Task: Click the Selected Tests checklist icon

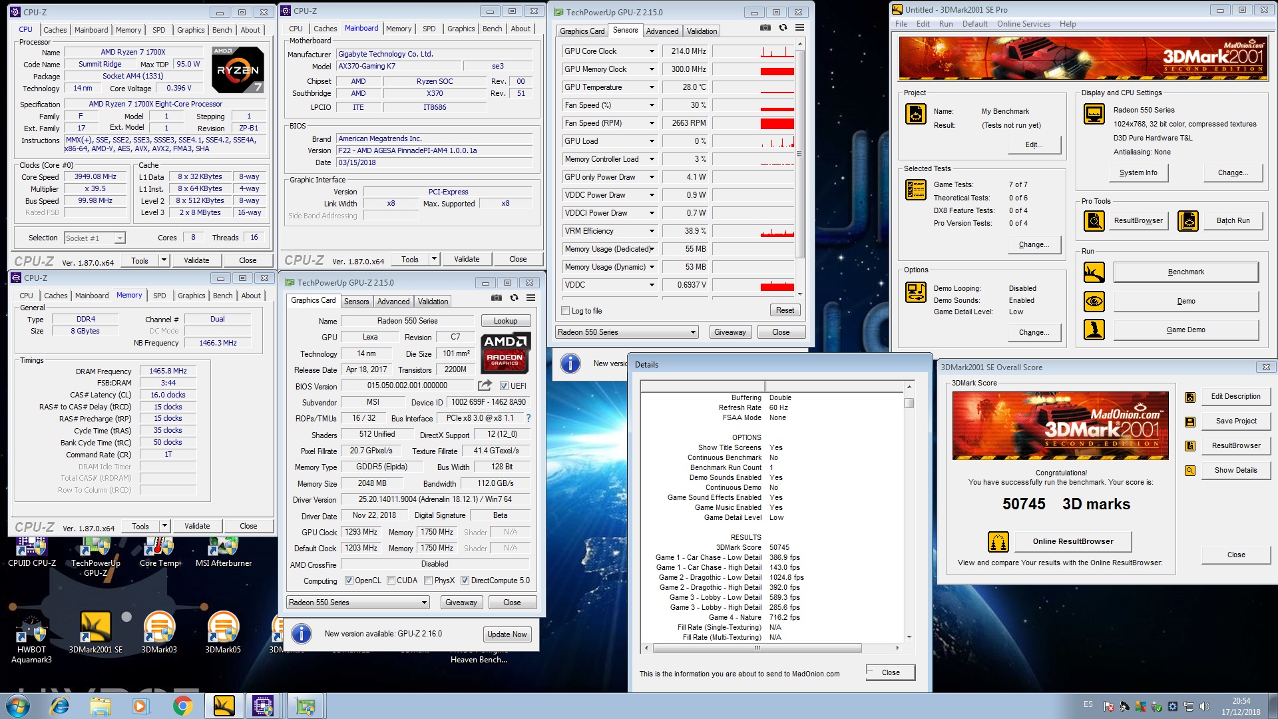Action: click(x=916, y=190)
